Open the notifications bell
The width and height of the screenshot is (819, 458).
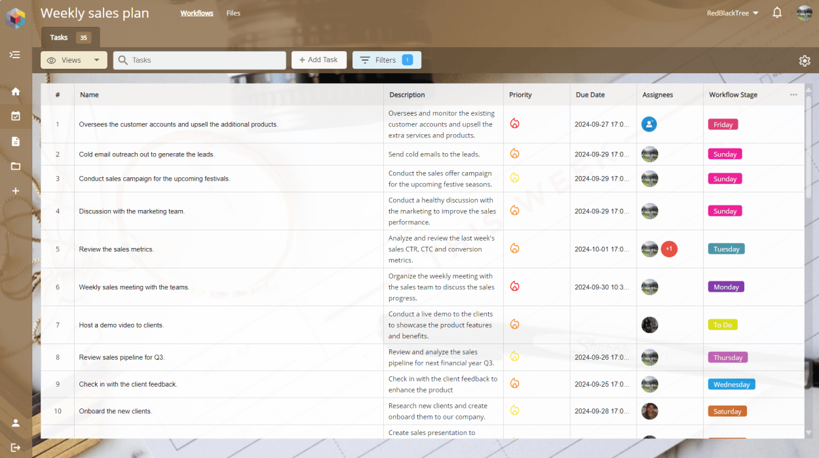coord(777,12)
